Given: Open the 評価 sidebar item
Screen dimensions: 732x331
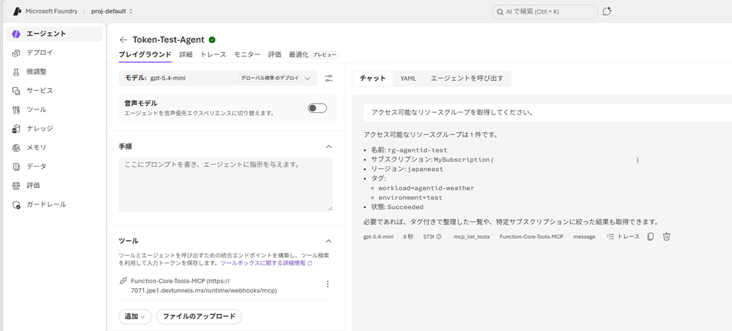Looking at the screenshot, I should click(x=54, y=185).
